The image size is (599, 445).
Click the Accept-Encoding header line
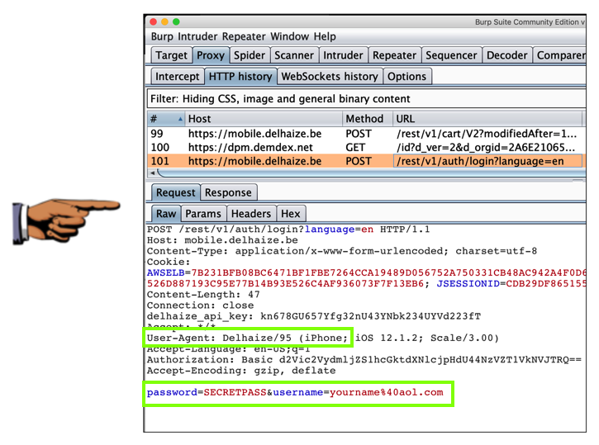241,371
